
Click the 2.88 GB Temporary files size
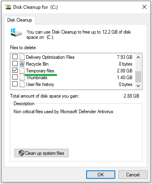[x=124, y=71]
